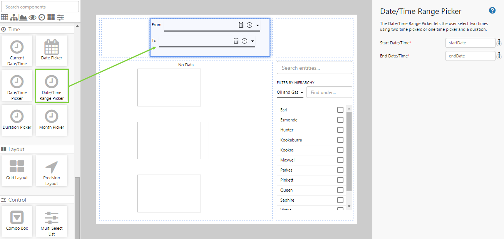The height and width of the screenshot is (239, 504).
Task: Select the Combo Box component
Action: point(17,221)
